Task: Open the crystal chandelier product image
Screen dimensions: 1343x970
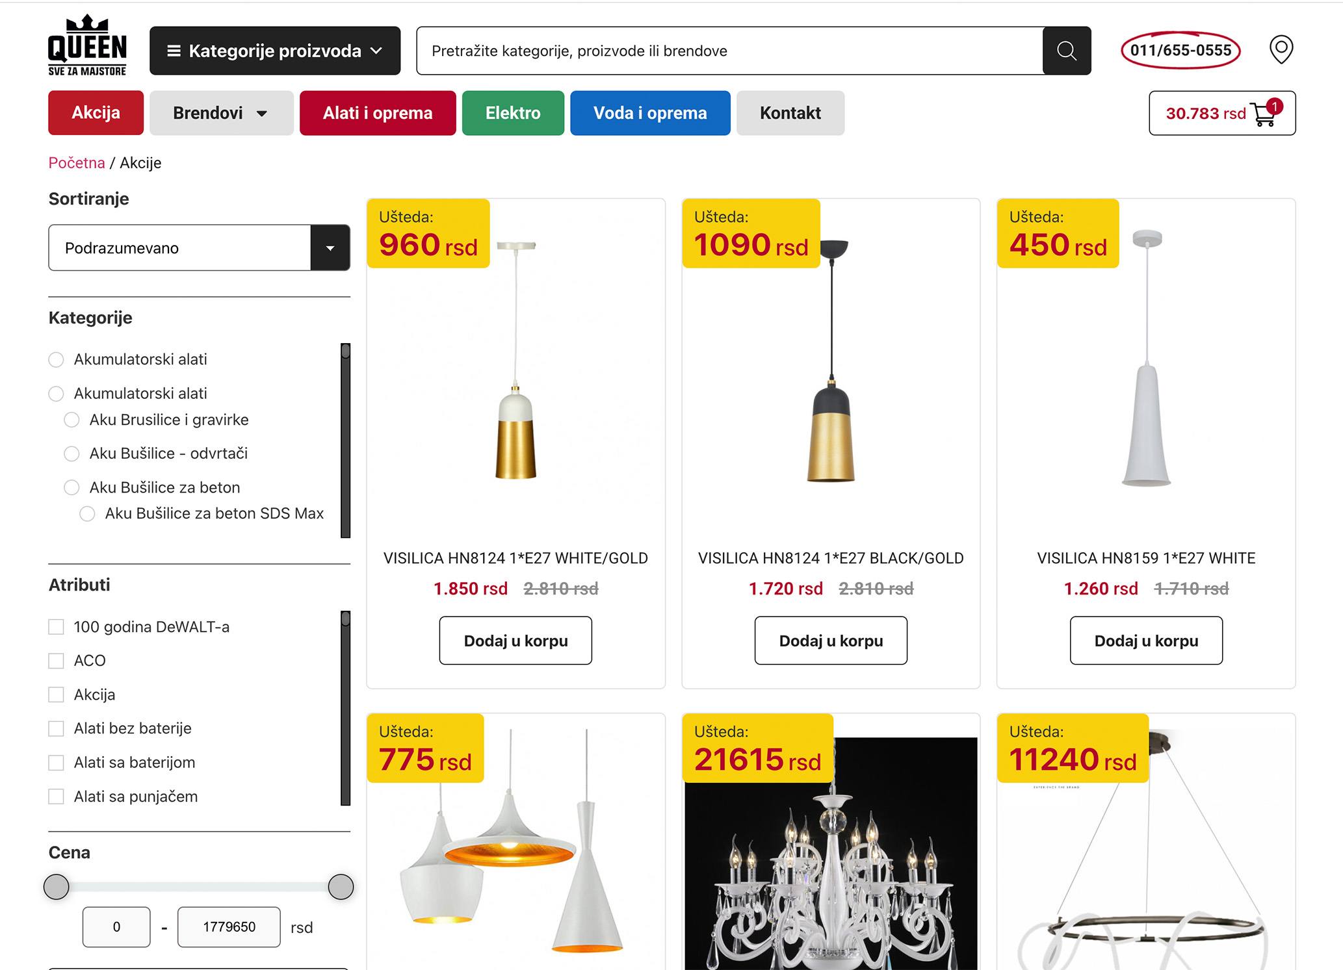Action: (831, 858)
